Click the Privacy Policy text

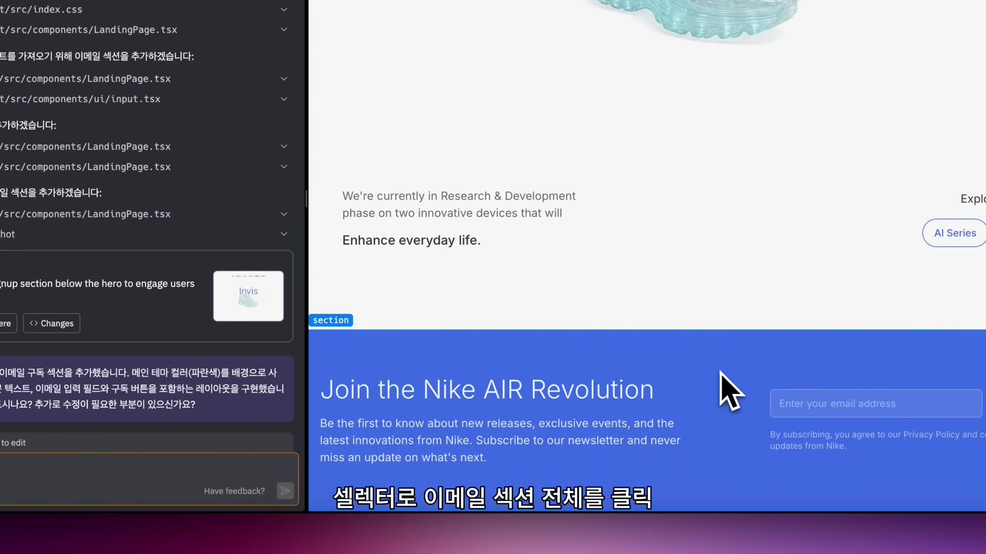931,435
